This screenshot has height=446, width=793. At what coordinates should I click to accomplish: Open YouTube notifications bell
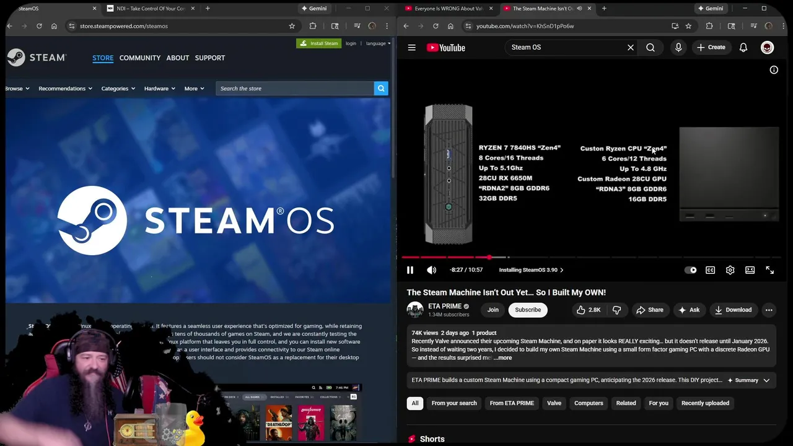coord(743,47)
